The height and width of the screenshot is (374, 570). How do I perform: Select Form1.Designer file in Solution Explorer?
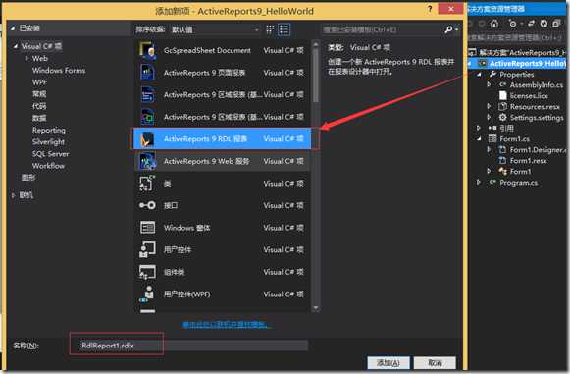point(537,149)
